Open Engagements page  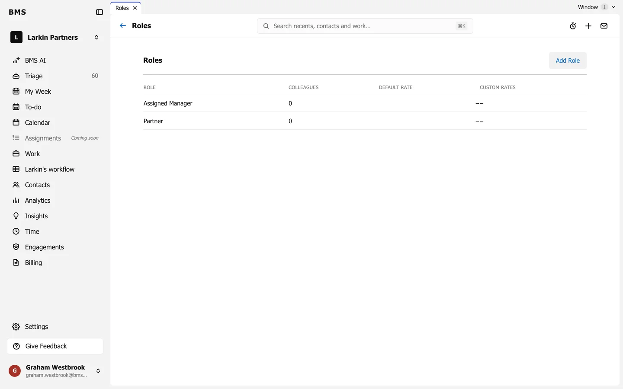tap(55, 247)
